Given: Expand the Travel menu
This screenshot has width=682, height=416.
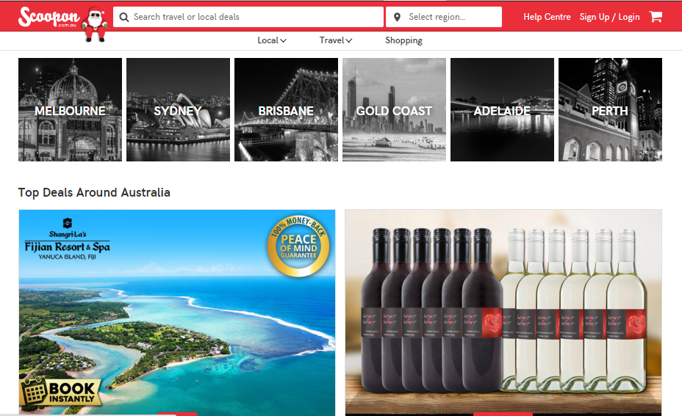Looking at the screenshot, I should [336, 40].
